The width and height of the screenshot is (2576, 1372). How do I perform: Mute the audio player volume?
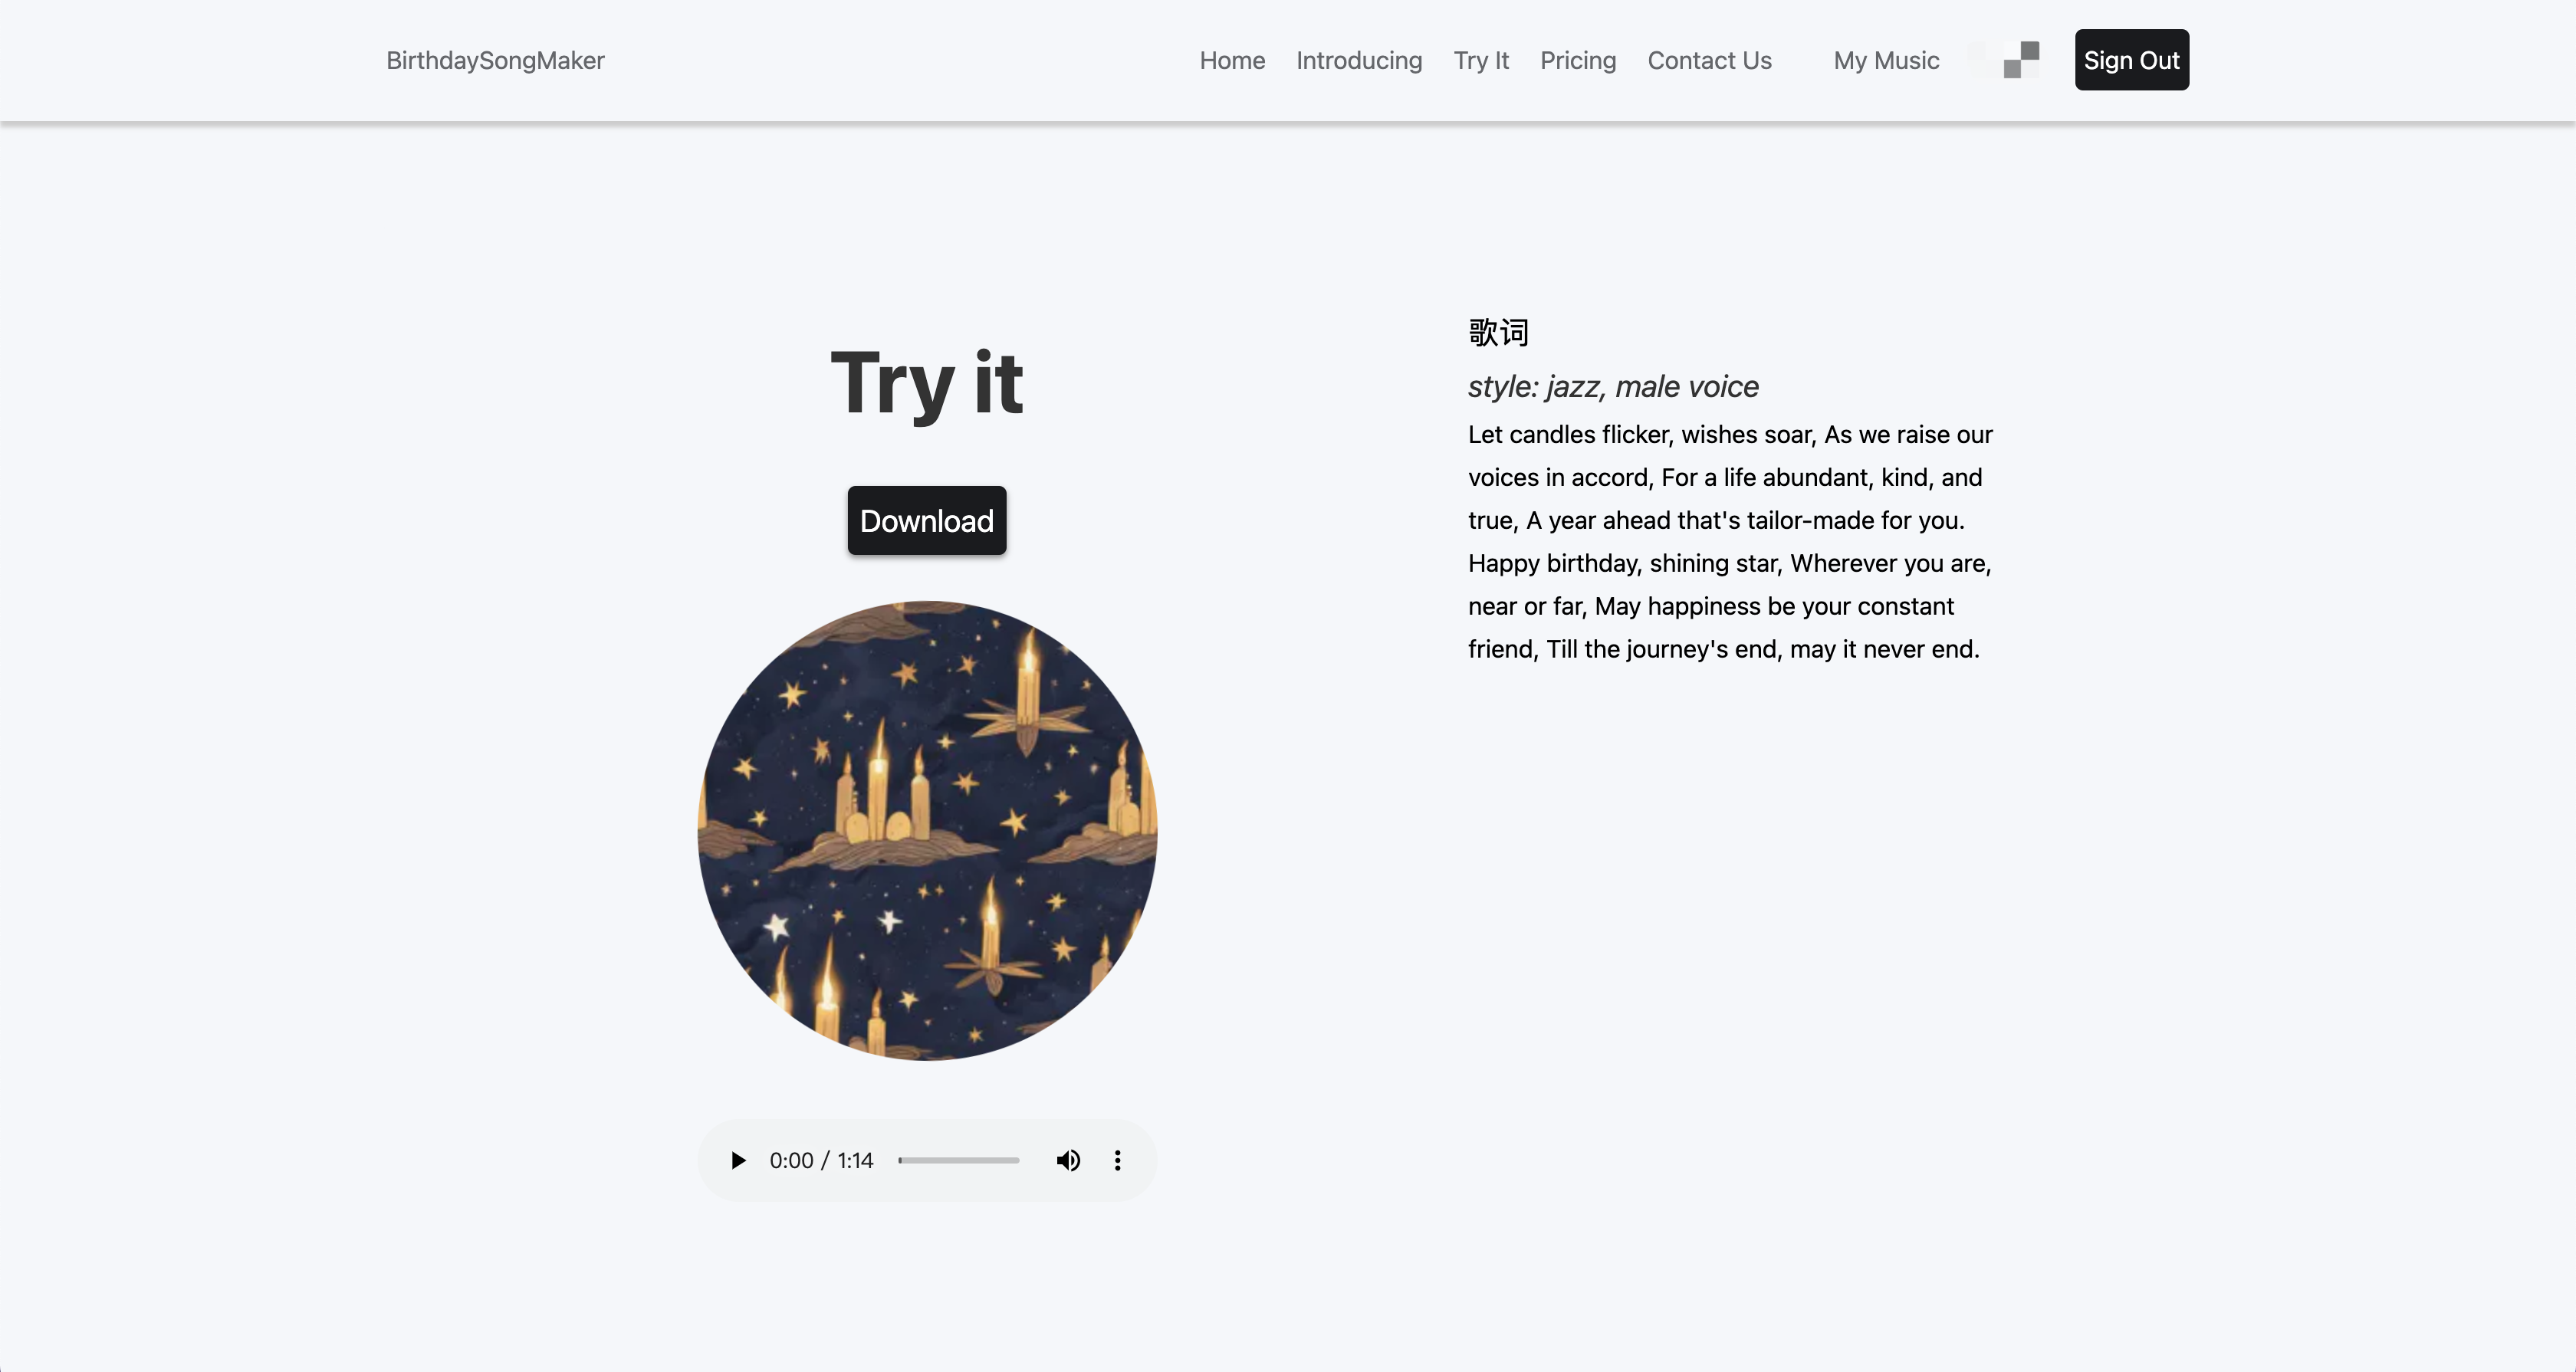click(x=1068, y=1160)
